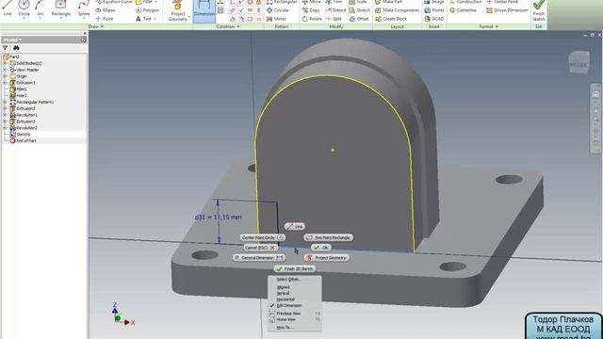The image size is (603, 339).
Task: Click OK in marking menu
Action: tap(321, 248)
